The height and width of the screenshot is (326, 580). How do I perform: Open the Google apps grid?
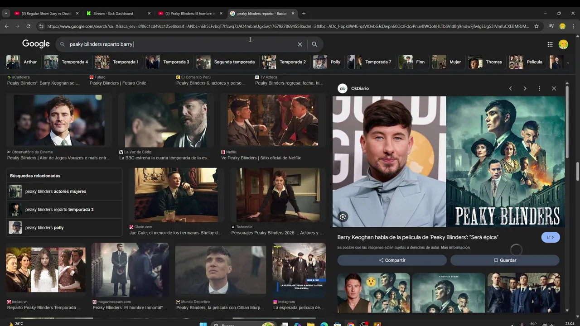point(550,44)
